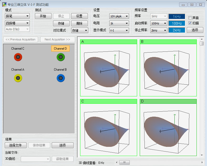
Task: Click the 清除 clear button
Action: [79, 23]
